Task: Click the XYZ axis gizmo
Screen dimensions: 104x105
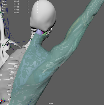Action: pos(3,100)
